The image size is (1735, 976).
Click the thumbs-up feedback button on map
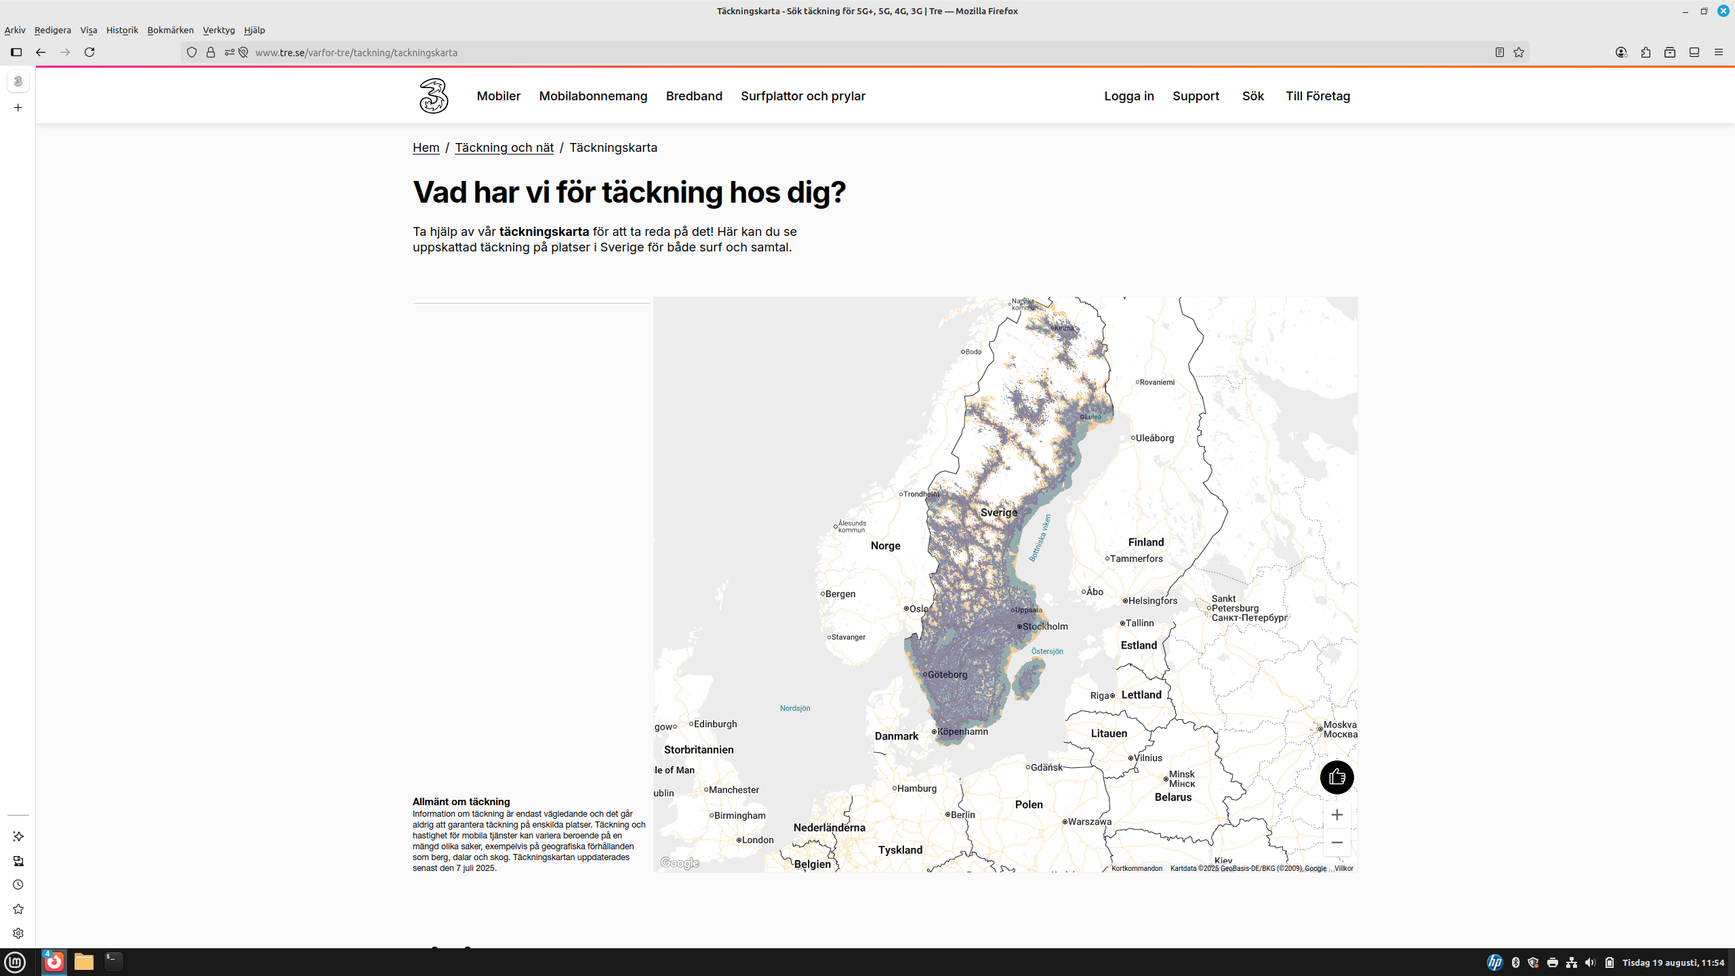(1336, 777)
